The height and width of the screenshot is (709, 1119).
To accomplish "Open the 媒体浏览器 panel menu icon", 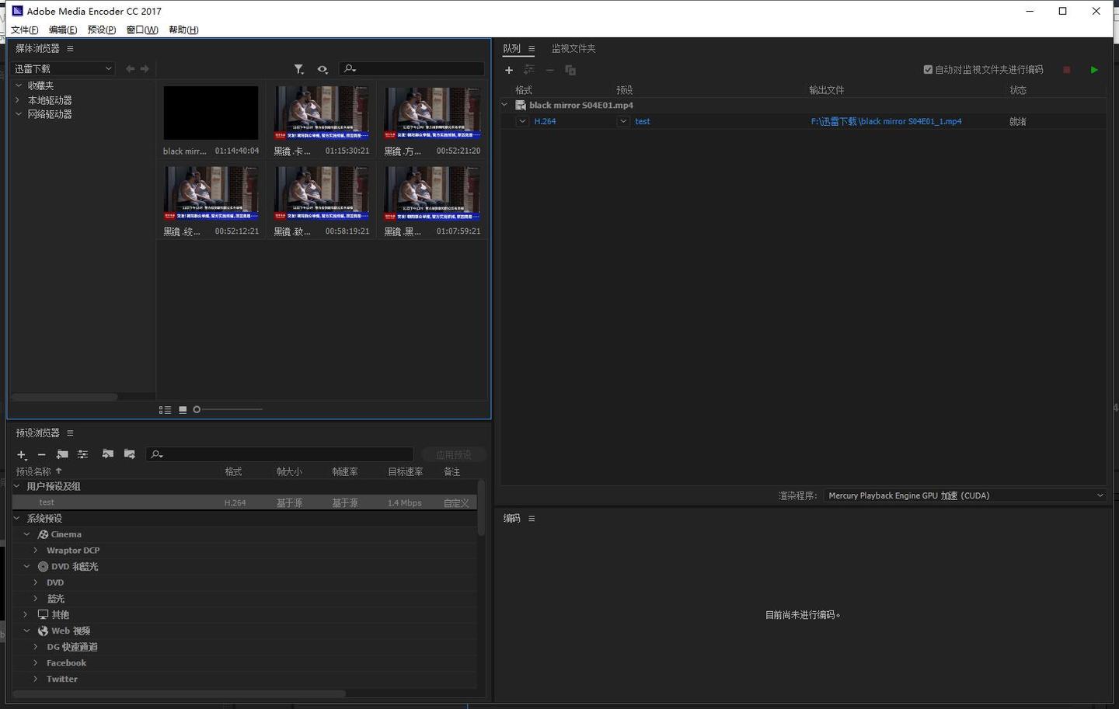I will (x=70, y=49).
